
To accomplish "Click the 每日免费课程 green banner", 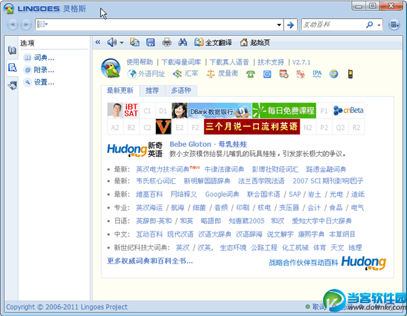I will (284, 110).
